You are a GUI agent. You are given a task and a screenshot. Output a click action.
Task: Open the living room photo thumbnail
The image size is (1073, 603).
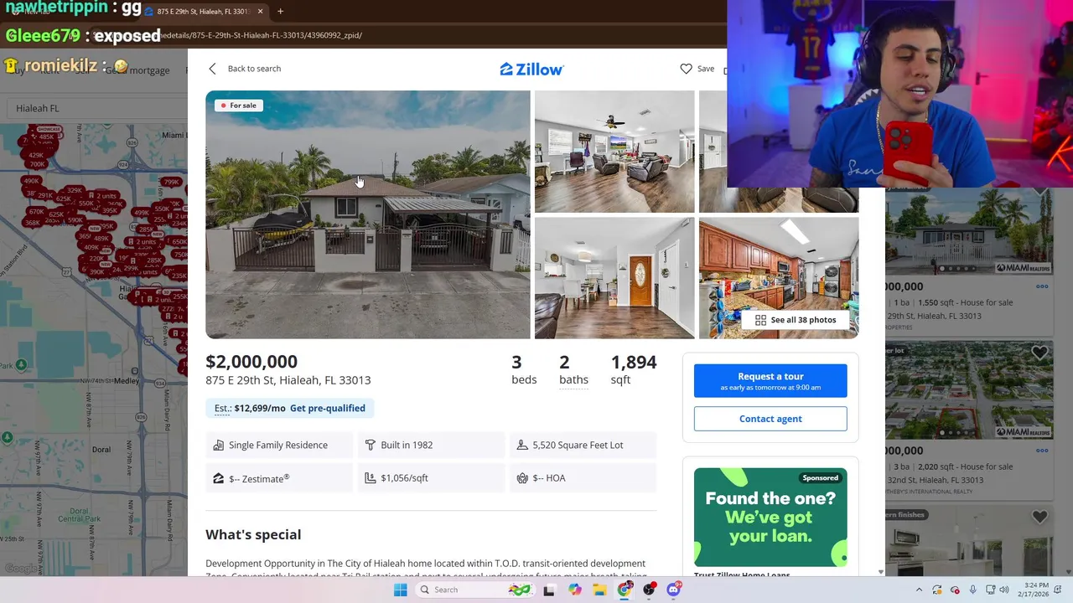pyautogui.click(x=614, y=152)
